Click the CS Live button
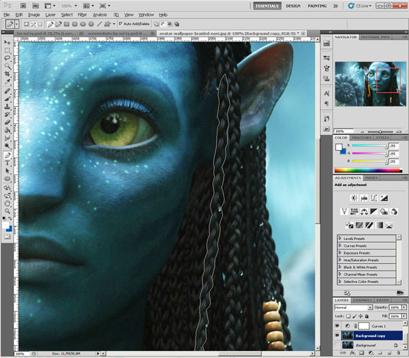 359,5
